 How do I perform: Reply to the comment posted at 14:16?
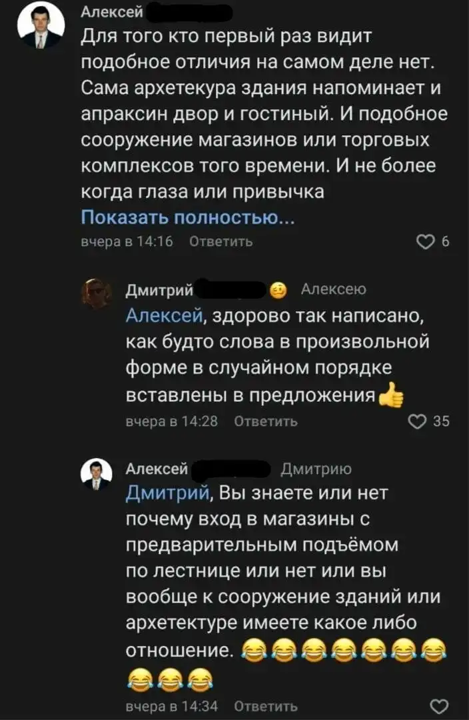[221, 242]
